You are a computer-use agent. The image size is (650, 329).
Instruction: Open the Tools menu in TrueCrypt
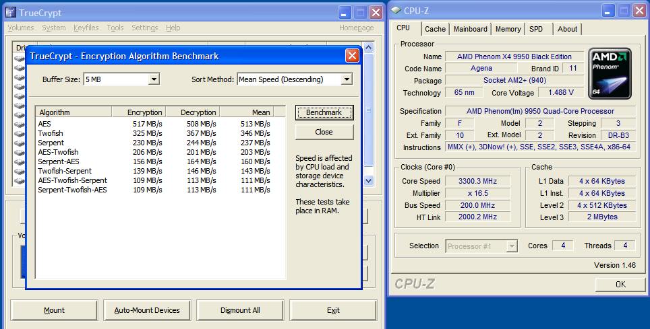pyautogui.click(x=115, y=28)
